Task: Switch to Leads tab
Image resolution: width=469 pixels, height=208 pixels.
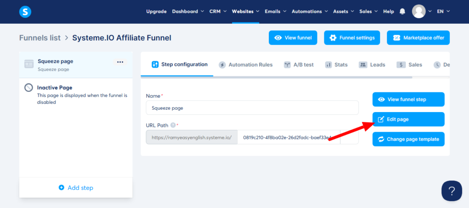Action: click(x=372, y=64)
